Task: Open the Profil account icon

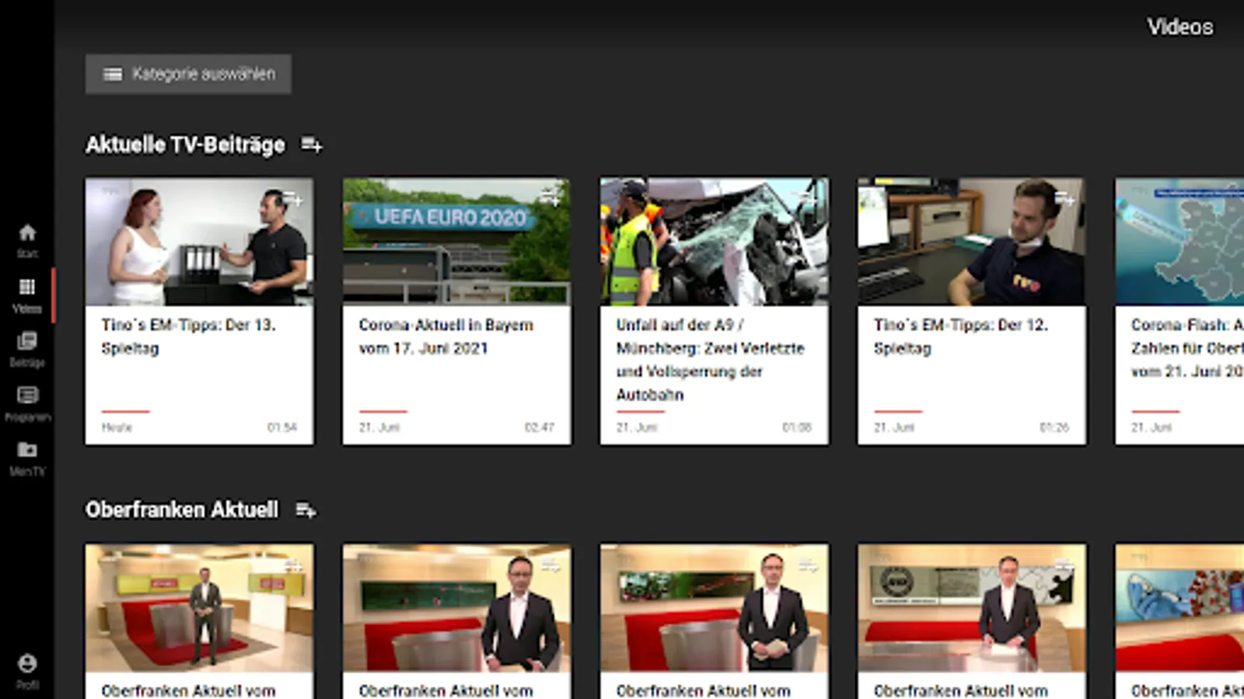Action: click(27, 663)
